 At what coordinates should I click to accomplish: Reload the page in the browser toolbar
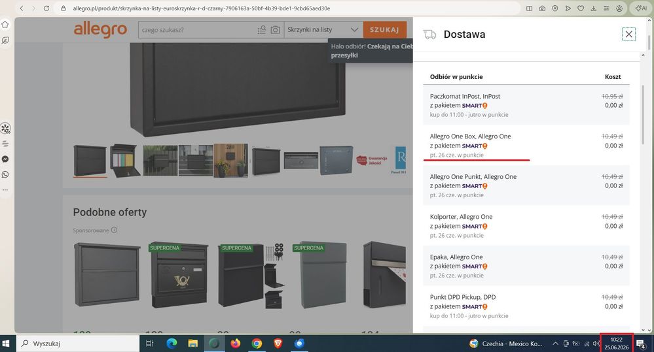point(46,8)
